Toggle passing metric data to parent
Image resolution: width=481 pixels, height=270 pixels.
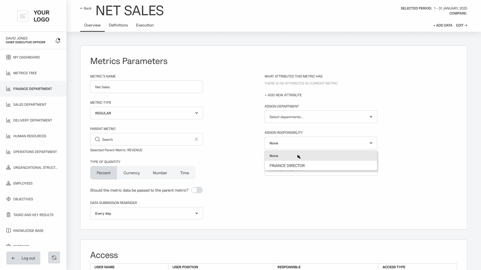[197, 190]
